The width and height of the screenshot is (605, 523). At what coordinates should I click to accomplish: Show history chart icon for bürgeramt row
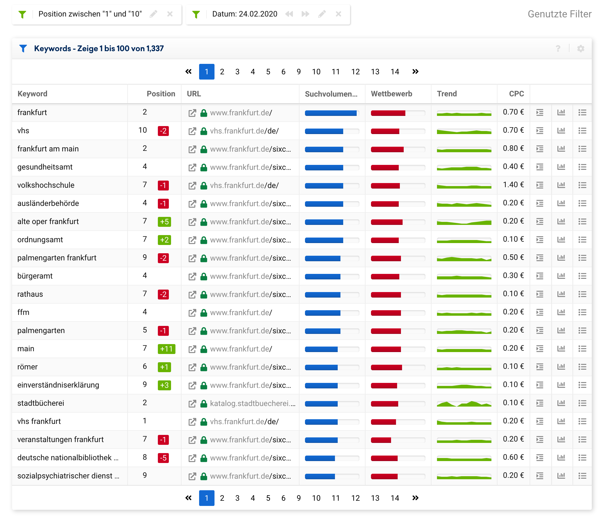(561, 276)
